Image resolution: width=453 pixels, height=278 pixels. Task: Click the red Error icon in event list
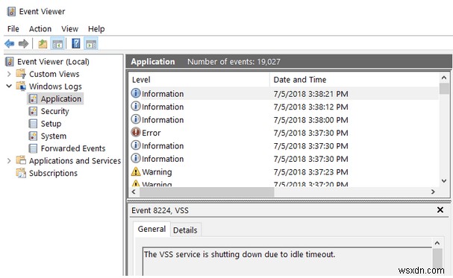(x=136, y=133)
